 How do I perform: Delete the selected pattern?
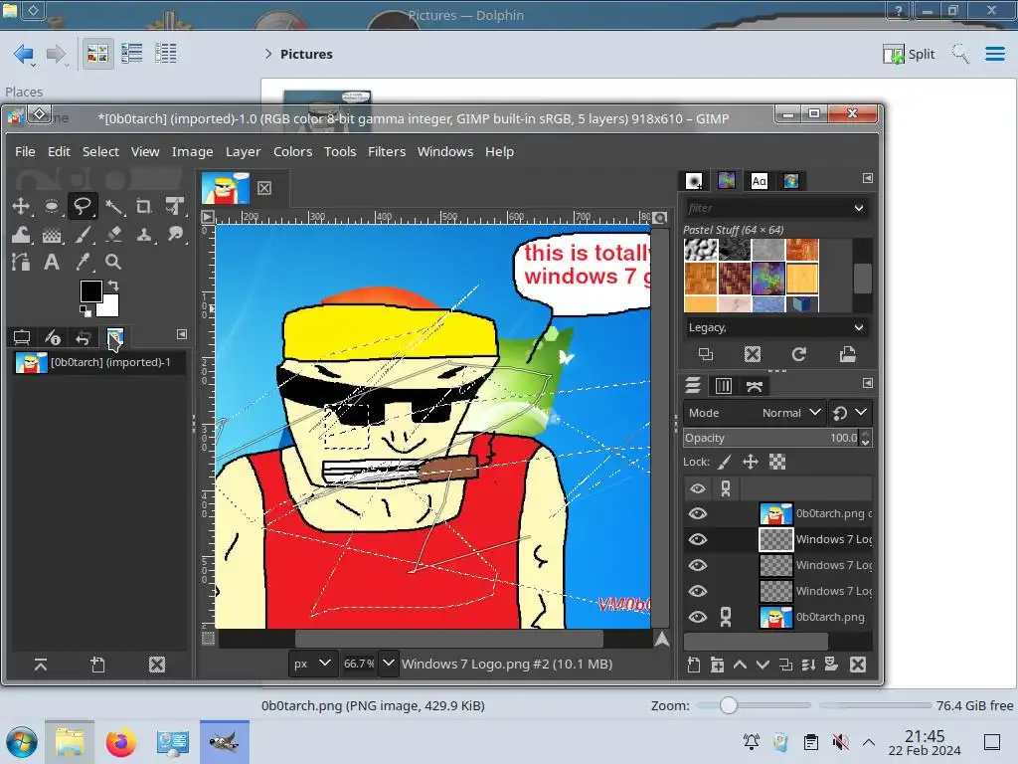[753, 354]
